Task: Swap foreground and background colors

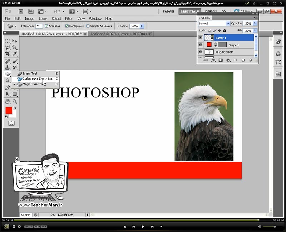Action: pyautogui.click(x=15, y=108)
